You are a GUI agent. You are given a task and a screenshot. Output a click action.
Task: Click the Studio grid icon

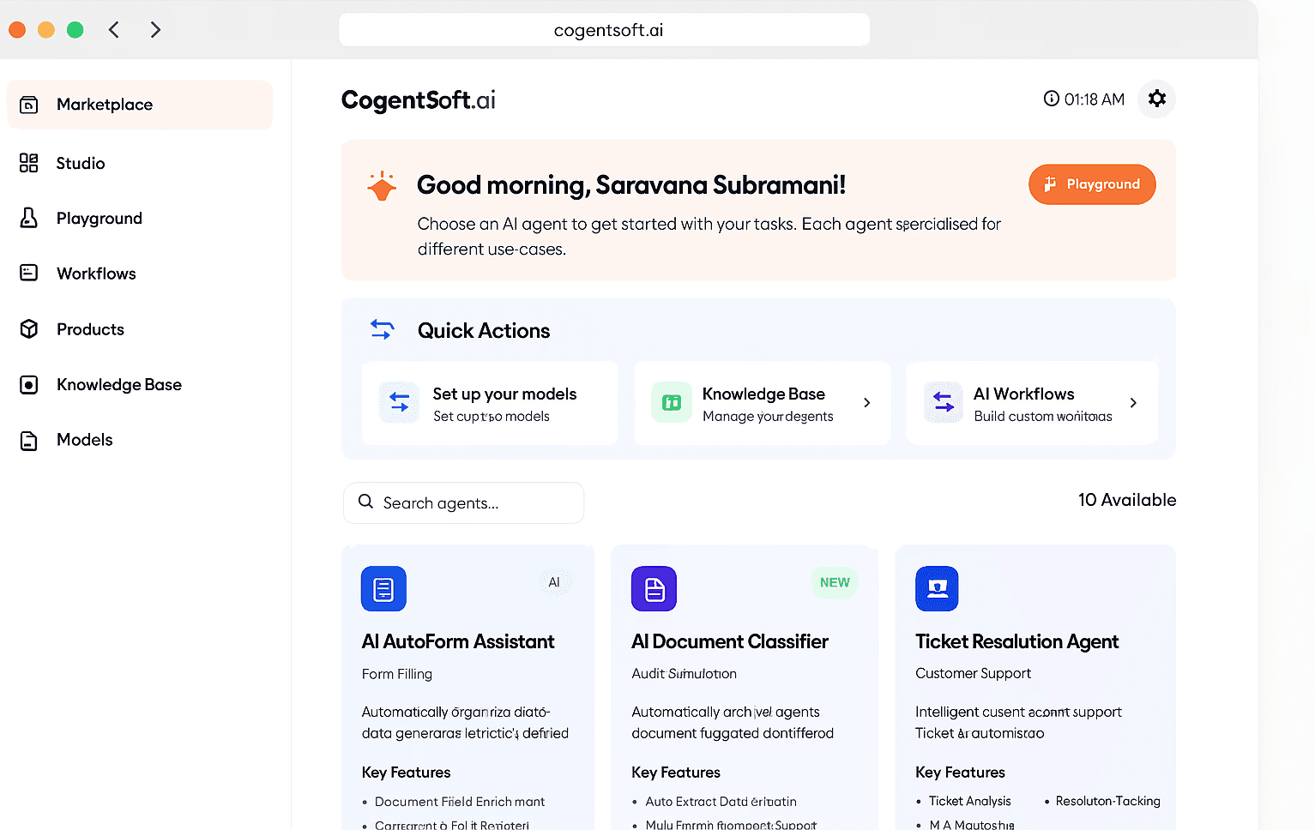29,163
